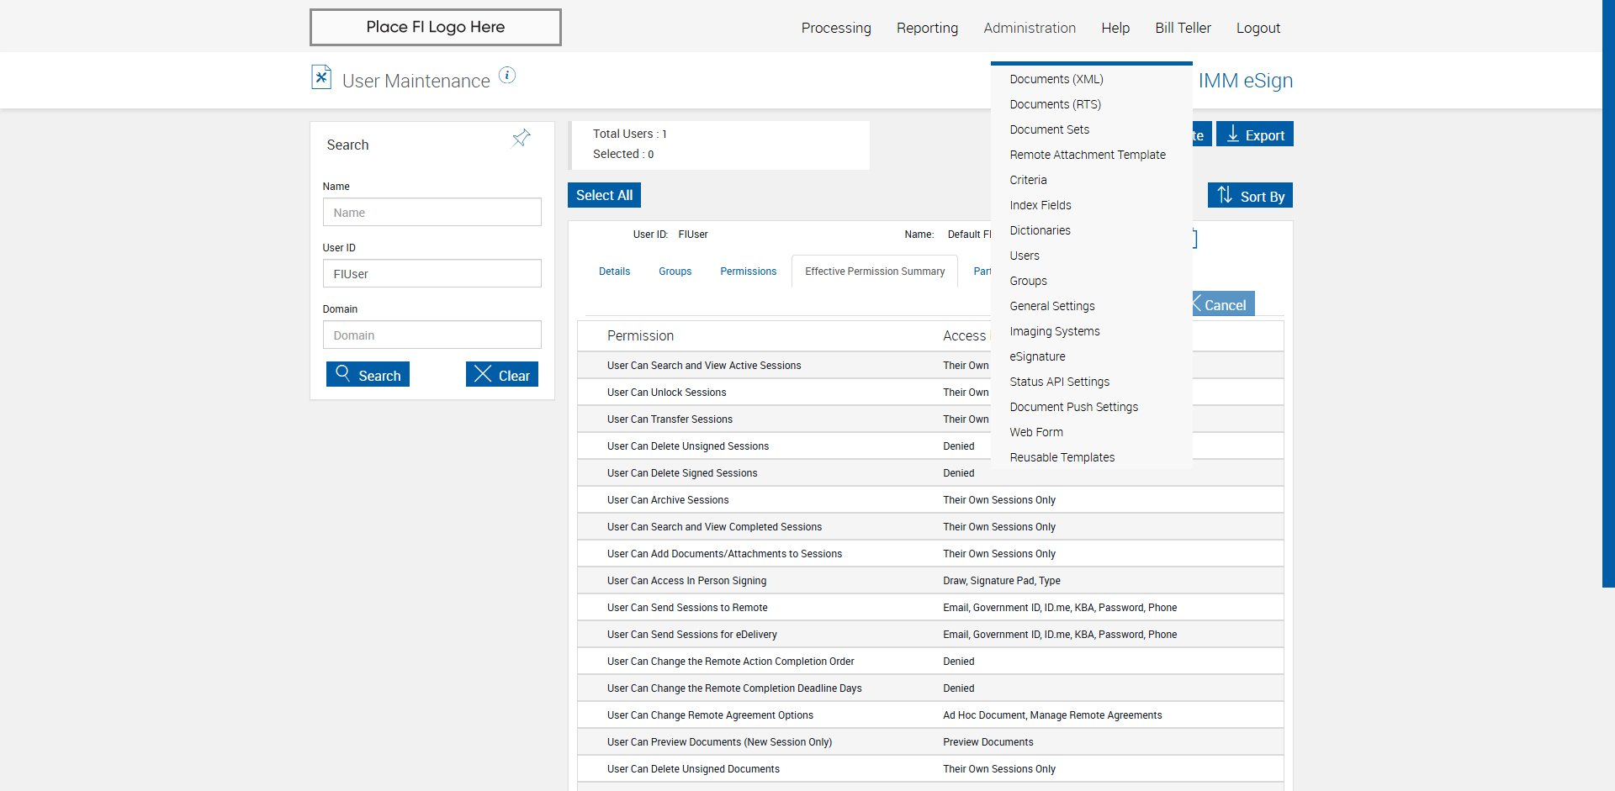Click into the Domain search field
This screenshot has width=1615, height=791.
(432, 335)
